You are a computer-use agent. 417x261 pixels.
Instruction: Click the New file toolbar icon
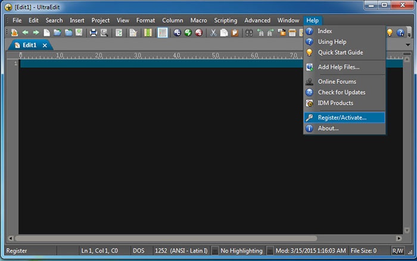[x=46, y=33]
